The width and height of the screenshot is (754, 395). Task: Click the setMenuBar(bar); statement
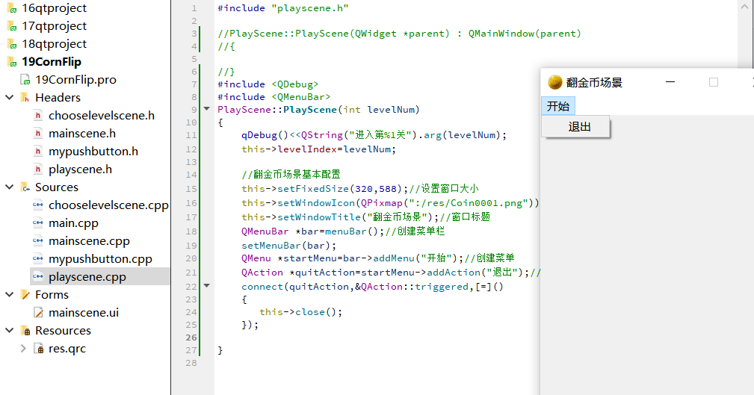[288, 246]
